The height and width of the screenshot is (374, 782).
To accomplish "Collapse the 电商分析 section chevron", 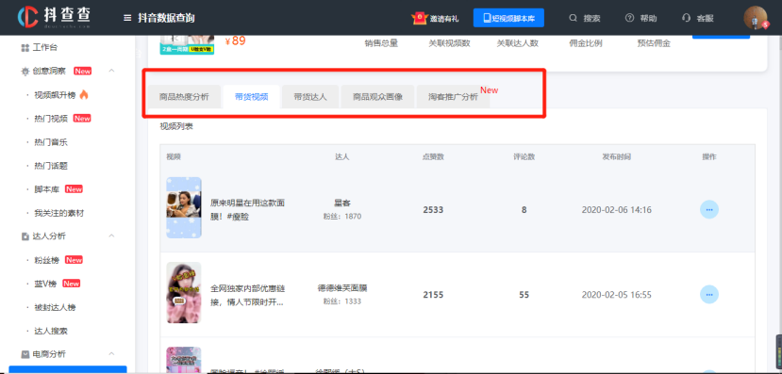I will point(111,353).
